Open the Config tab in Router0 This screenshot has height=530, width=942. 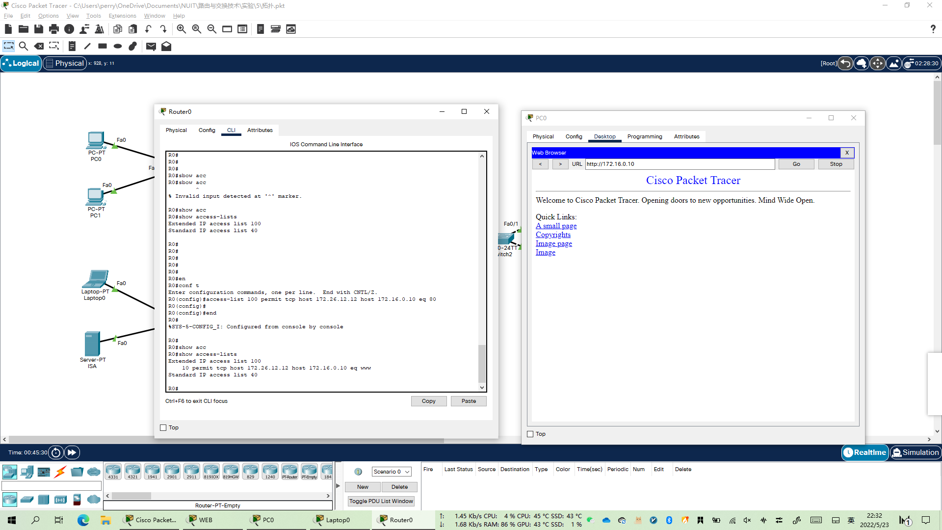click(x=207, y=130)
